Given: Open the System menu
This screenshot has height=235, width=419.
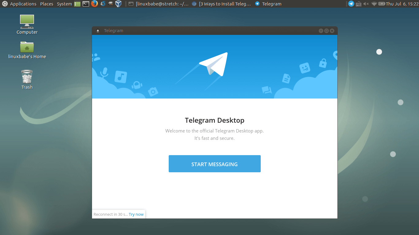Looking at the screenshot, I should (64, 4).
